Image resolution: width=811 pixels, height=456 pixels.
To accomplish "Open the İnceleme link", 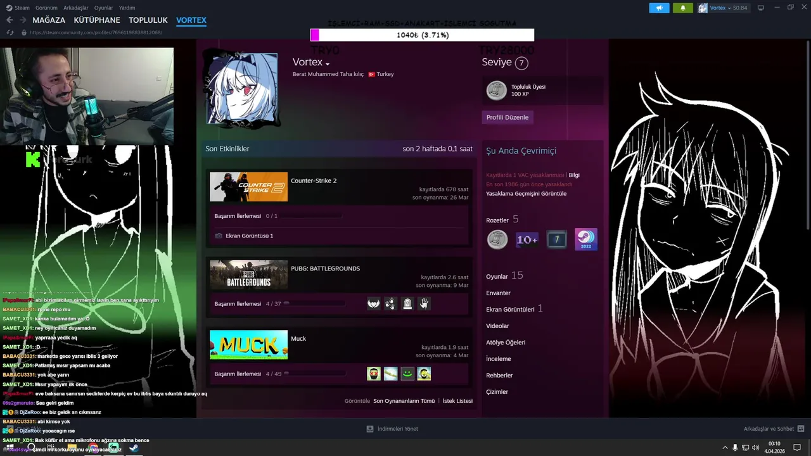I will point(499,359).
